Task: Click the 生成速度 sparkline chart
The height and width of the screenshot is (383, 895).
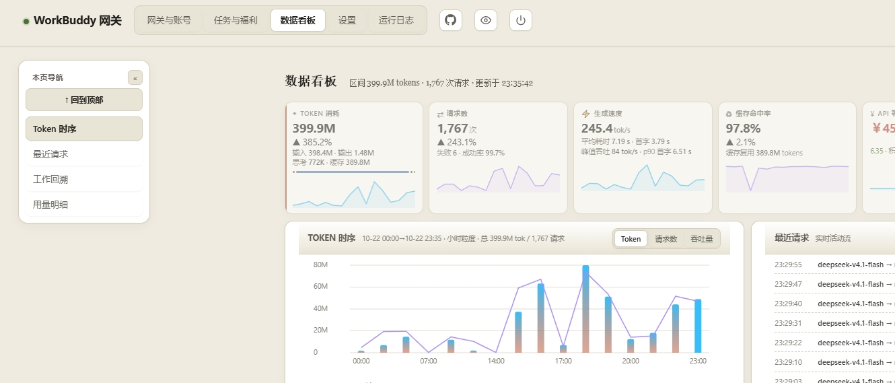Action: point(643,179)
